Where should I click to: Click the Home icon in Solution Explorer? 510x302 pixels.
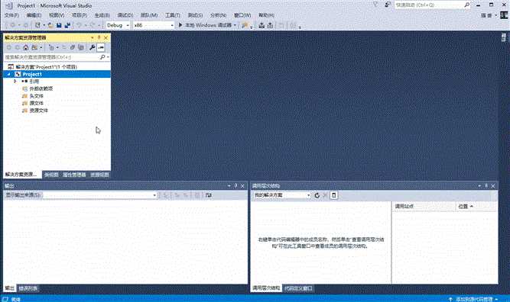pos(26,48)
